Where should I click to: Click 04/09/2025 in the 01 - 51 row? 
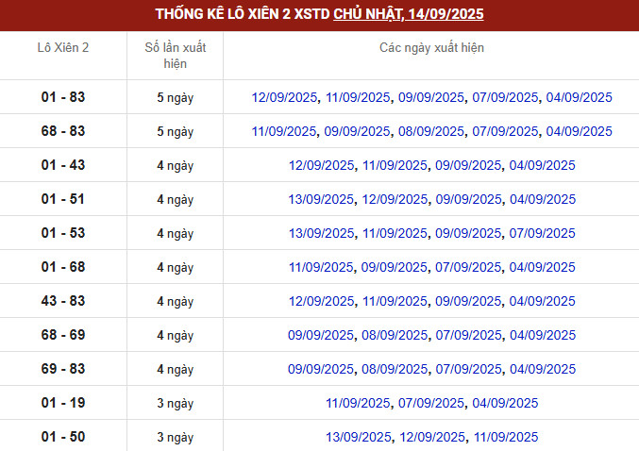[543, 199]
